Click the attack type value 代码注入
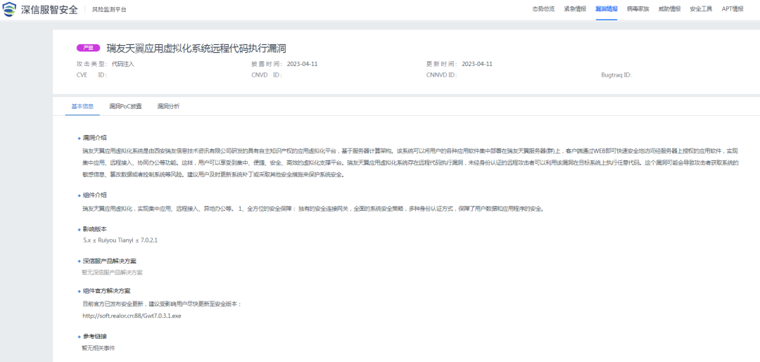The height and width of the screenshot is (362, 760). [x=123, y=64]
